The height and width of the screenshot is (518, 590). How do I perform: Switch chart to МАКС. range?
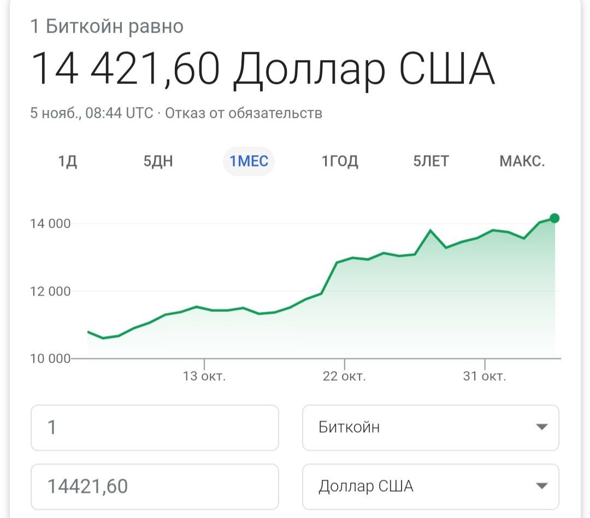[x=522, y=161]
